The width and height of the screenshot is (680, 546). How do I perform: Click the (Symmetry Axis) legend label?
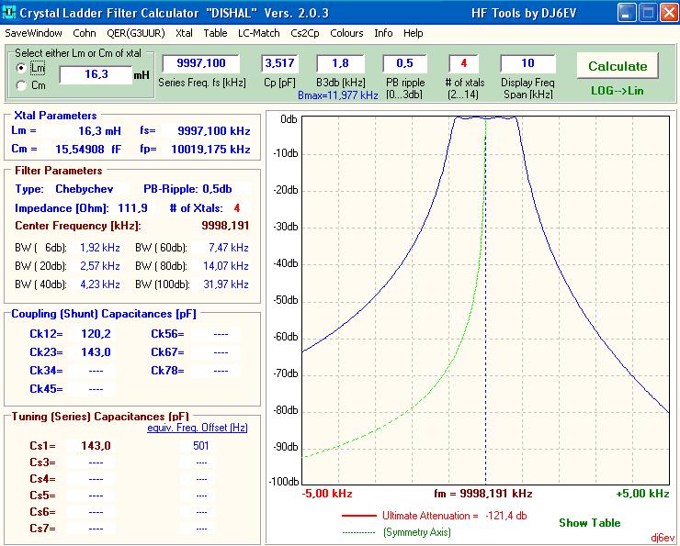(x=417, y=532)
